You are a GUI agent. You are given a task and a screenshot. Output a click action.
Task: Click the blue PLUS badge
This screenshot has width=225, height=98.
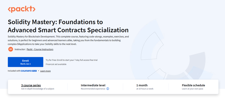coord(34,71)
